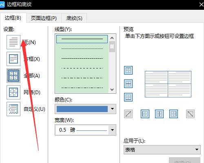Choose the 方框(X) box border setting
Viewport: 204px width, 163px height.
(x=13, y=59)
